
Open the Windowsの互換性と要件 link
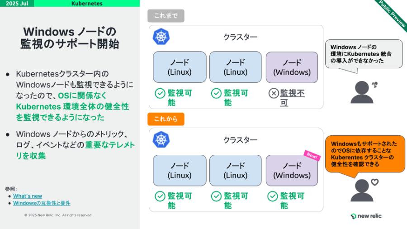pyautogui.click(x=42, y=203)
